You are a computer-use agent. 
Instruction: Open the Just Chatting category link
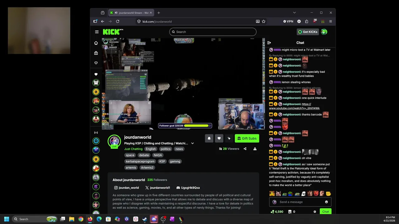click(x=133, y=149)
